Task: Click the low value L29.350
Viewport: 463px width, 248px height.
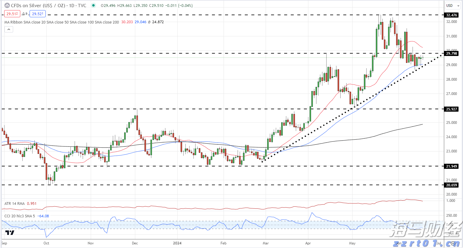Action: pyautogui.click(x=140, y=5)
